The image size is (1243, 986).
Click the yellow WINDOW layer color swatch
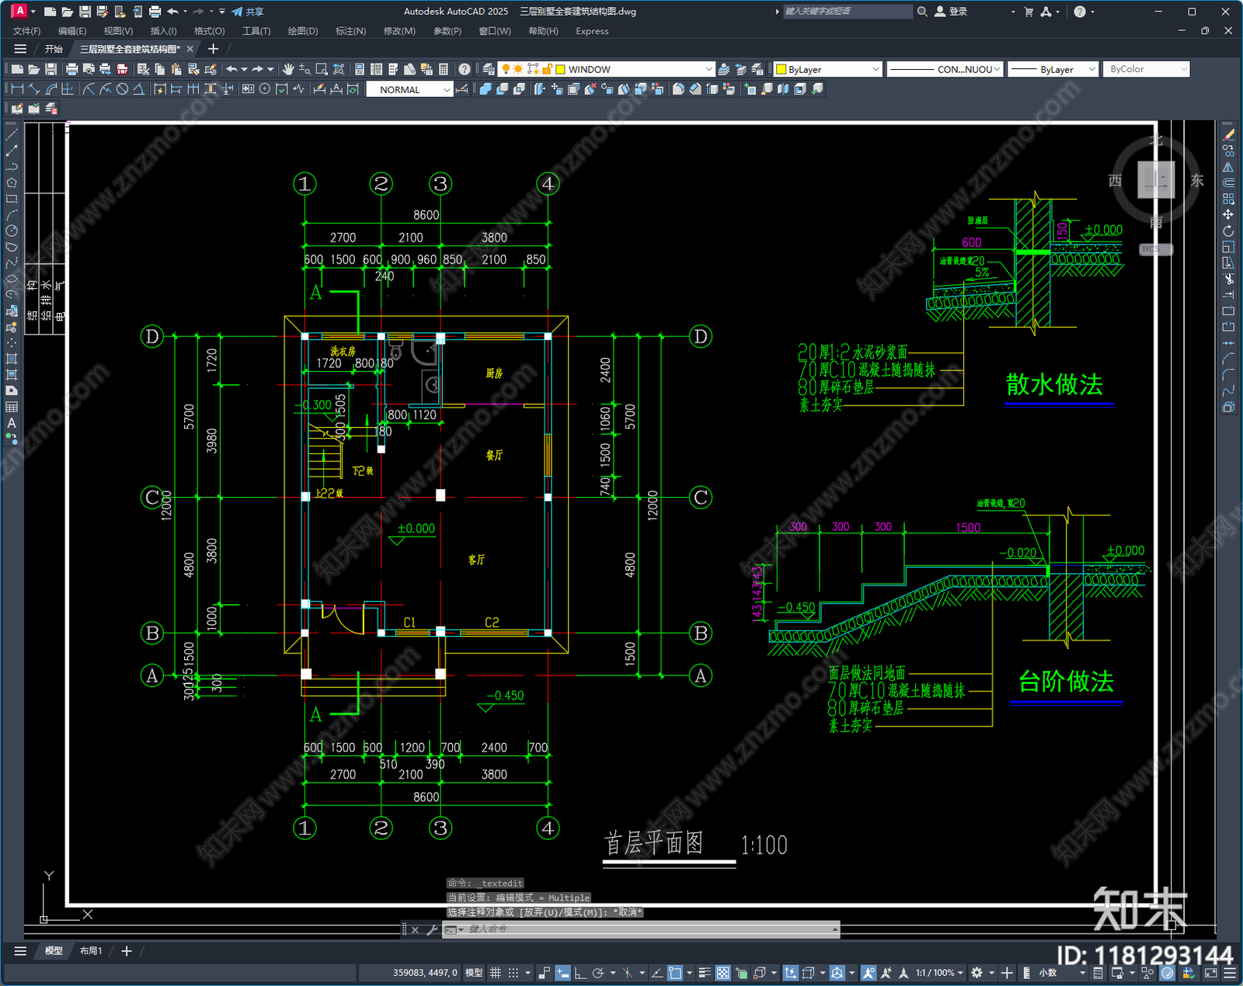coord(560,69)
